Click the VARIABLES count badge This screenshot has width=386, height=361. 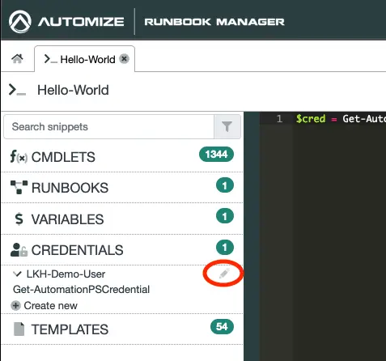coord(225,216)
